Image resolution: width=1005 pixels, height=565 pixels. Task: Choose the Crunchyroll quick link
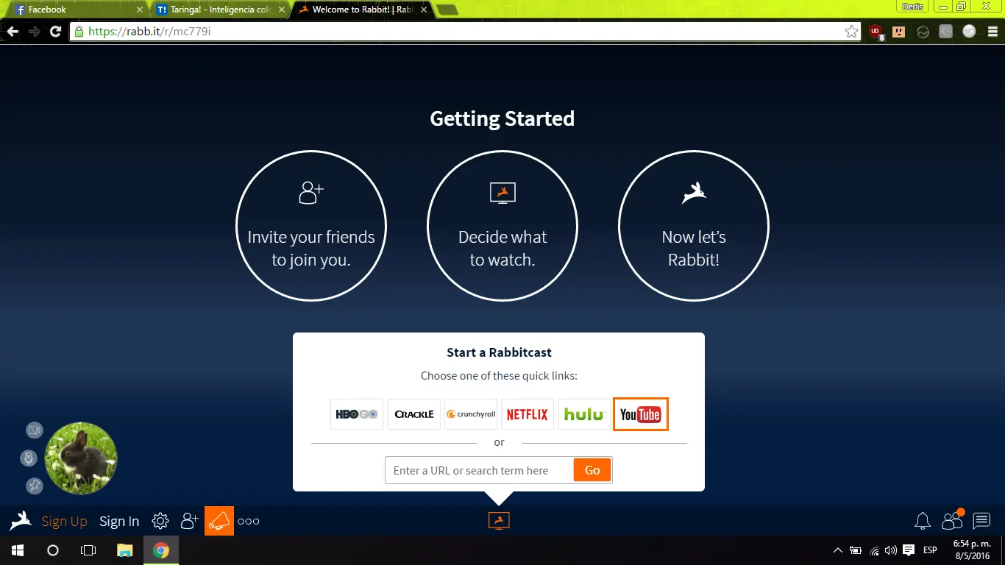pyautogui.click(x=471, y=414)
